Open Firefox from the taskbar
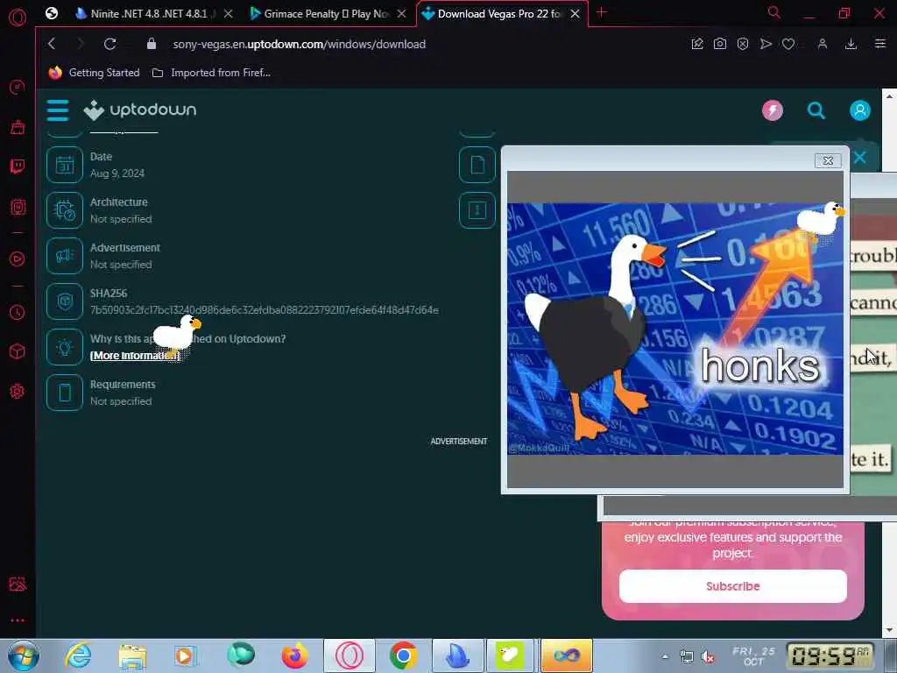Viewport: 897px width, 673px height. click(294, 655)
